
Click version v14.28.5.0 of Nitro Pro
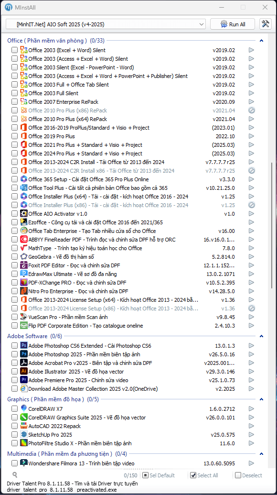coord(222,291)
